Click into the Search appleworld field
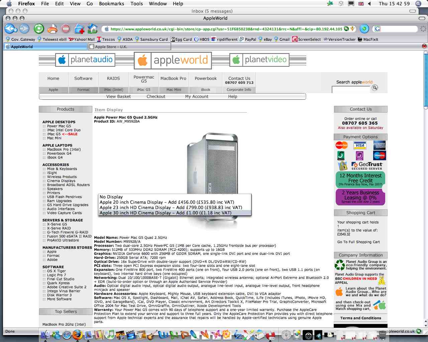Image resolution: width=428 pixels, height=342 pixels. point(351,89)
